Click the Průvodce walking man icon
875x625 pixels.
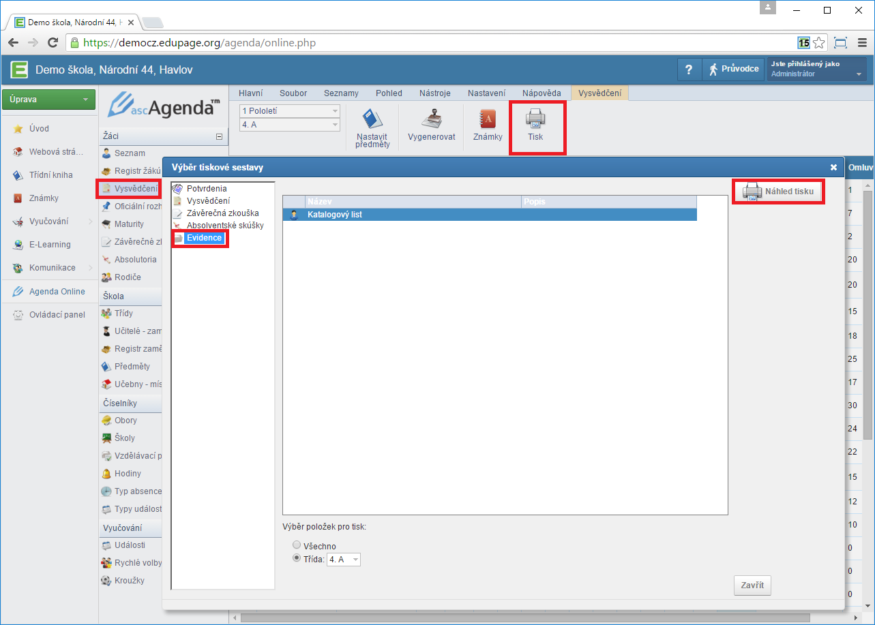(x=713, y=69)
